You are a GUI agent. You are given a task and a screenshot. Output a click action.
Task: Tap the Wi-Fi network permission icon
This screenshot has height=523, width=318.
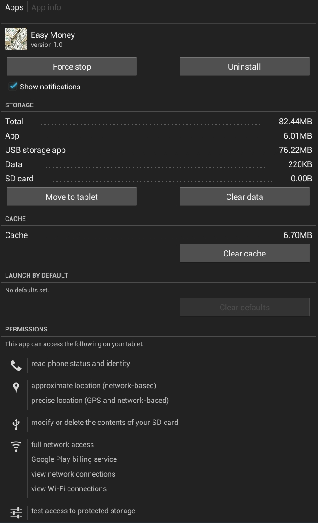[x=16, y=446]
